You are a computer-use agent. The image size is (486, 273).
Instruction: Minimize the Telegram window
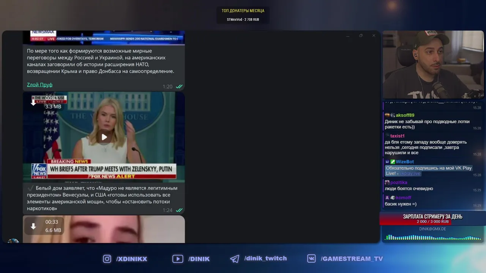tap(348, 36)
